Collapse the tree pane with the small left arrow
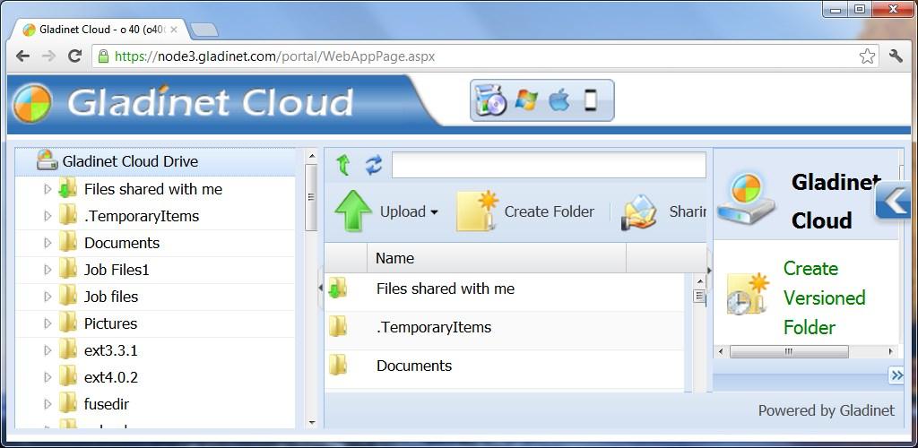Screen dimensions: 918x448 click(320, 287)
